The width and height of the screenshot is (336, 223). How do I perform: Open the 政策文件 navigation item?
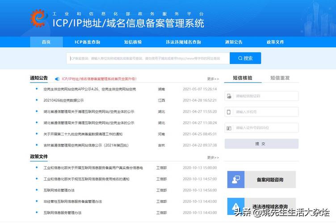click(x=275, y=42)
